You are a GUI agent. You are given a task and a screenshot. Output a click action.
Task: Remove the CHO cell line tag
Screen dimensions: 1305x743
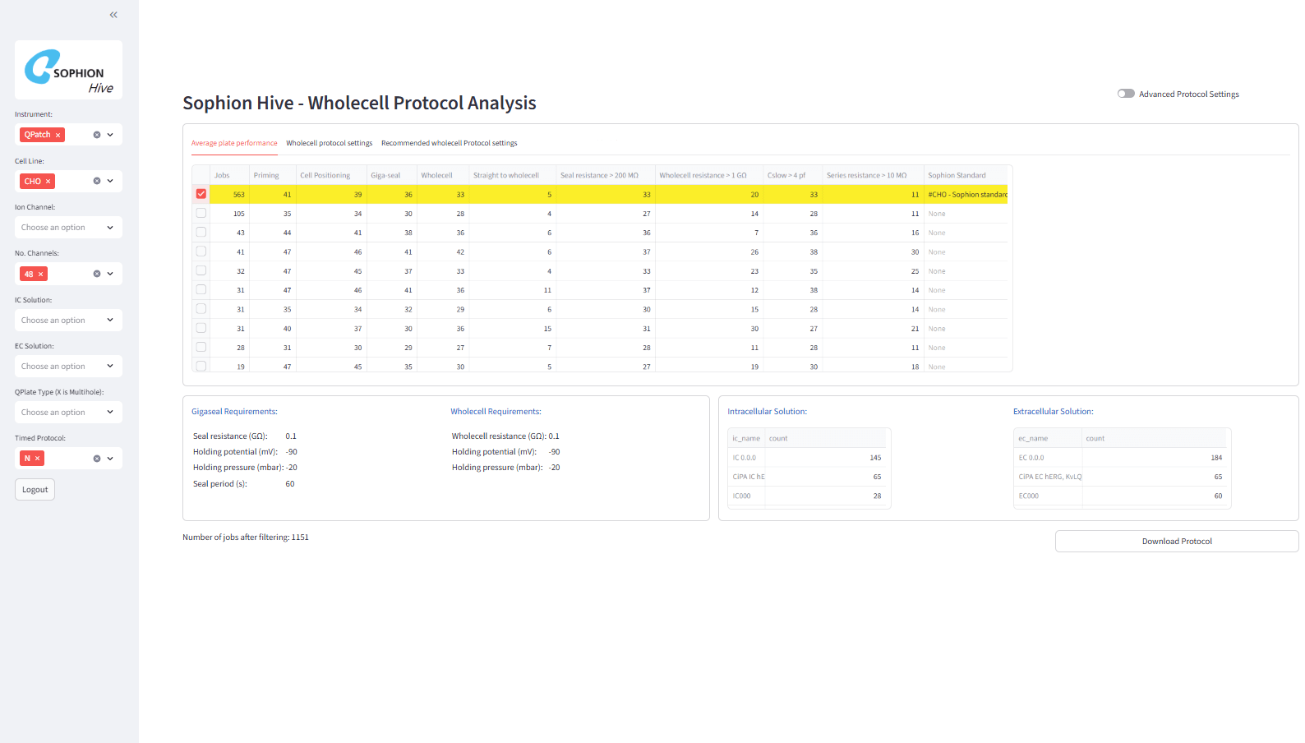[x=48, y=182]
